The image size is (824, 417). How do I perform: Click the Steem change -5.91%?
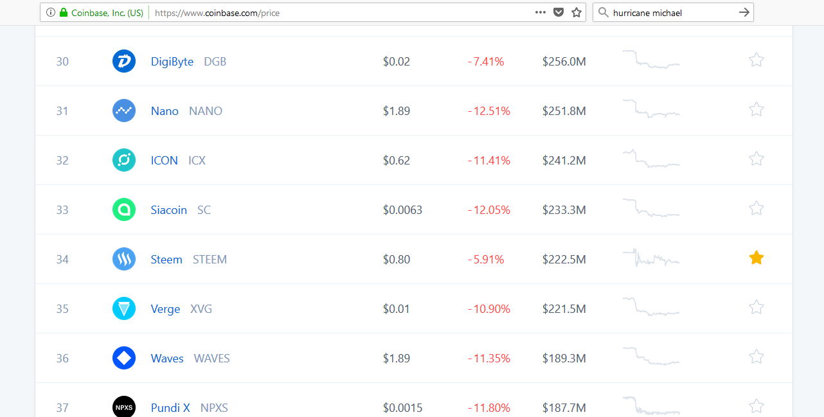pyautogui.click(x=486, y=260)
